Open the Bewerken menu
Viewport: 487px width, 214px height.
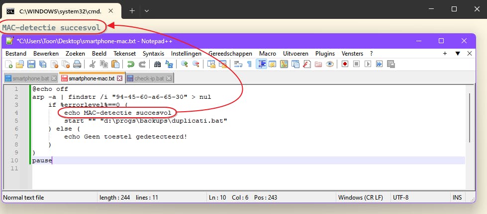(x=46, y=54)
